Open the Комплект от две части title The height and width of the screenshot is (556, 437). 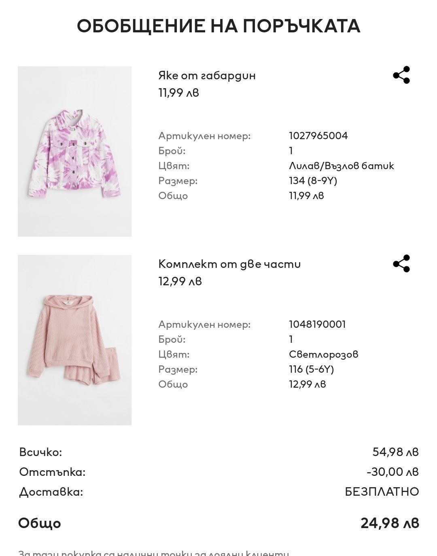pos(229,264)
